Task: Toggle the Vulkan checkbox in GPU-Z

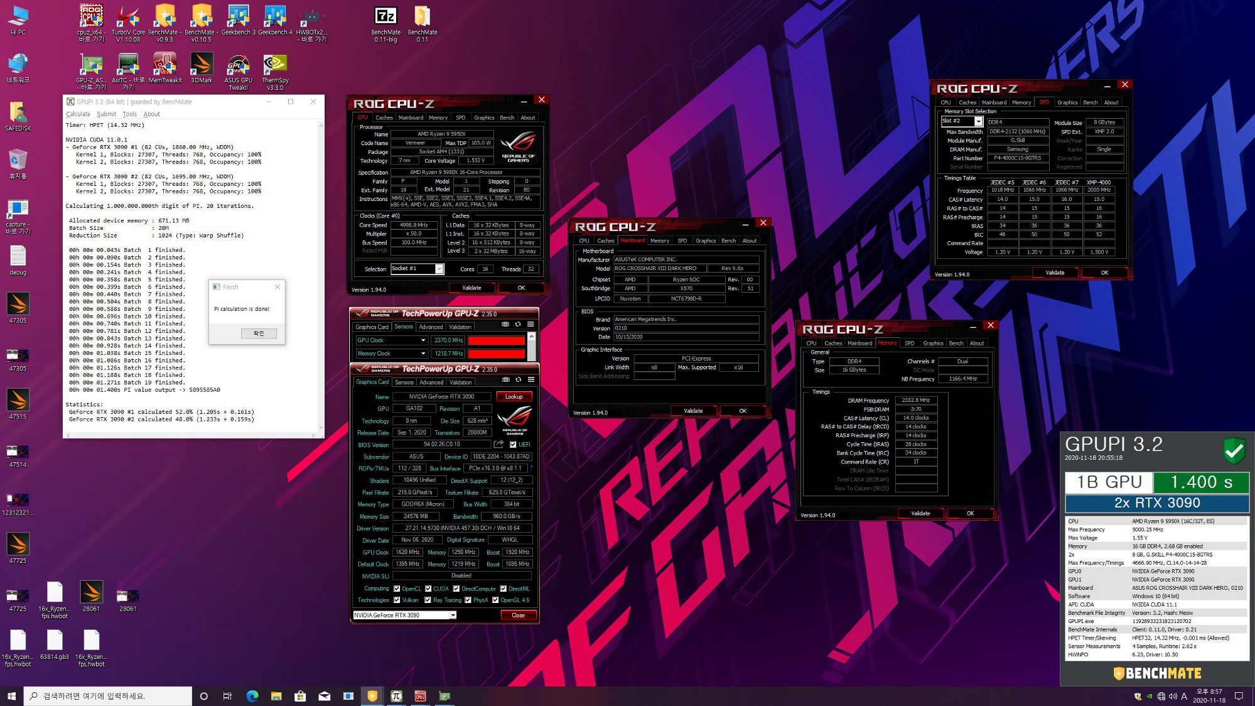Action: coord(397,600)
